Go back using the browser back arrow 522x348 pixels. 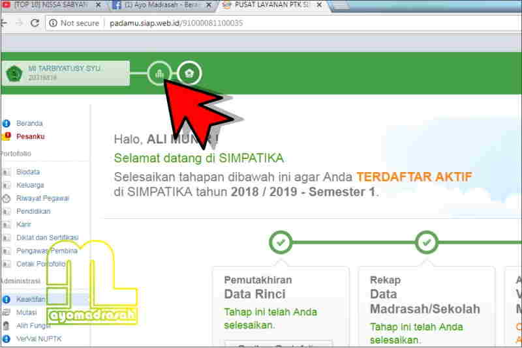coord(3,23)
